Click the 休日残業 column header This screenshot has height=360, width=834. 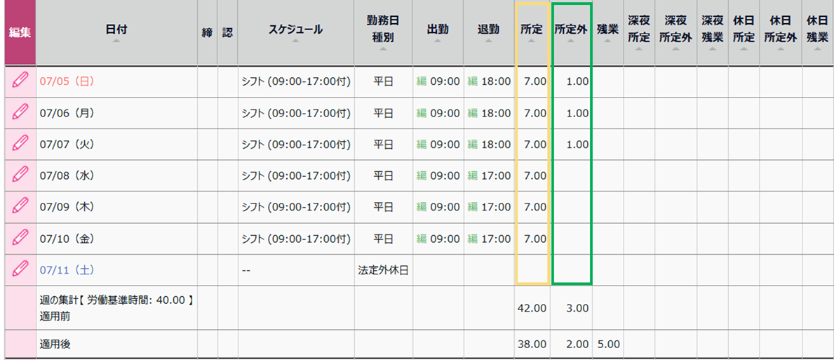[x=817, y=29]
